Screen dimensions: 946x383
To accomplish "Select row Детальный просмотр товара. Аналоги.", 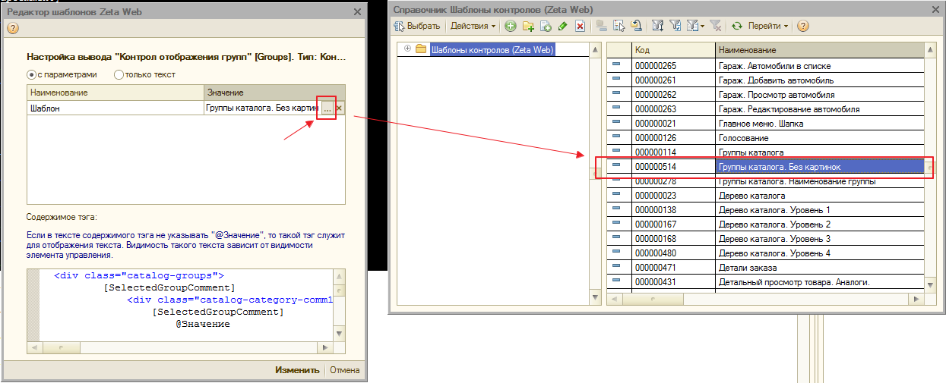I will click(765, 282).
